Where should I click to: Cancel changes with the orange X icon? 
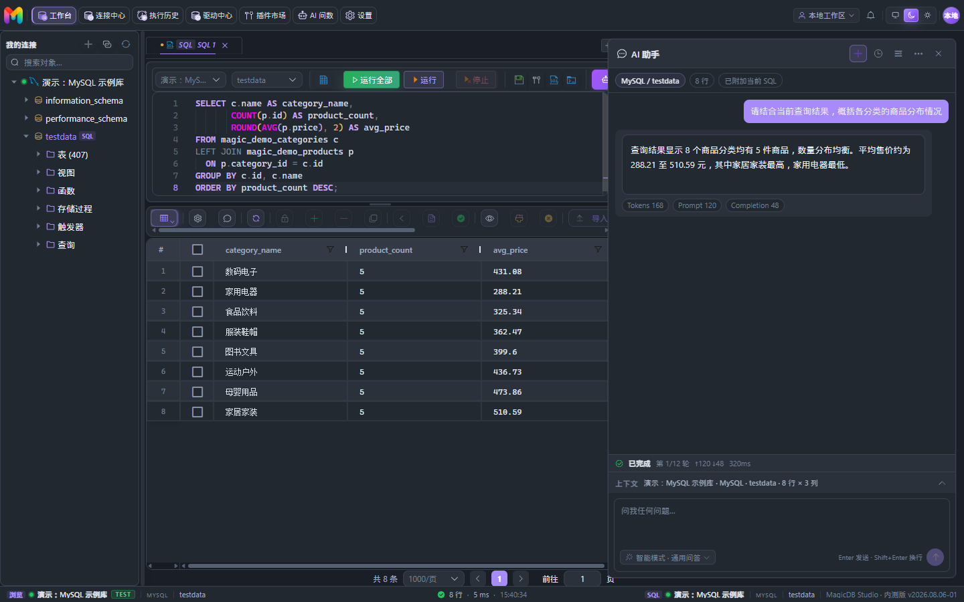(548, 218)
